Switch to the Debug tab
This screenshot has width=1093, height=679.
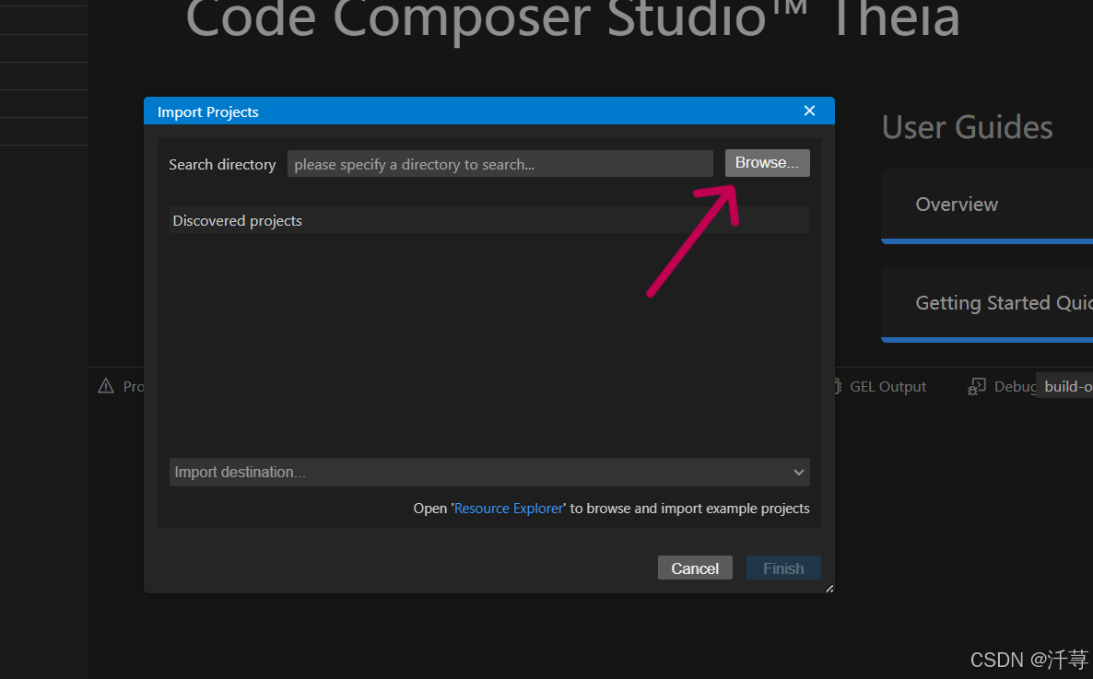(1002, 386)
